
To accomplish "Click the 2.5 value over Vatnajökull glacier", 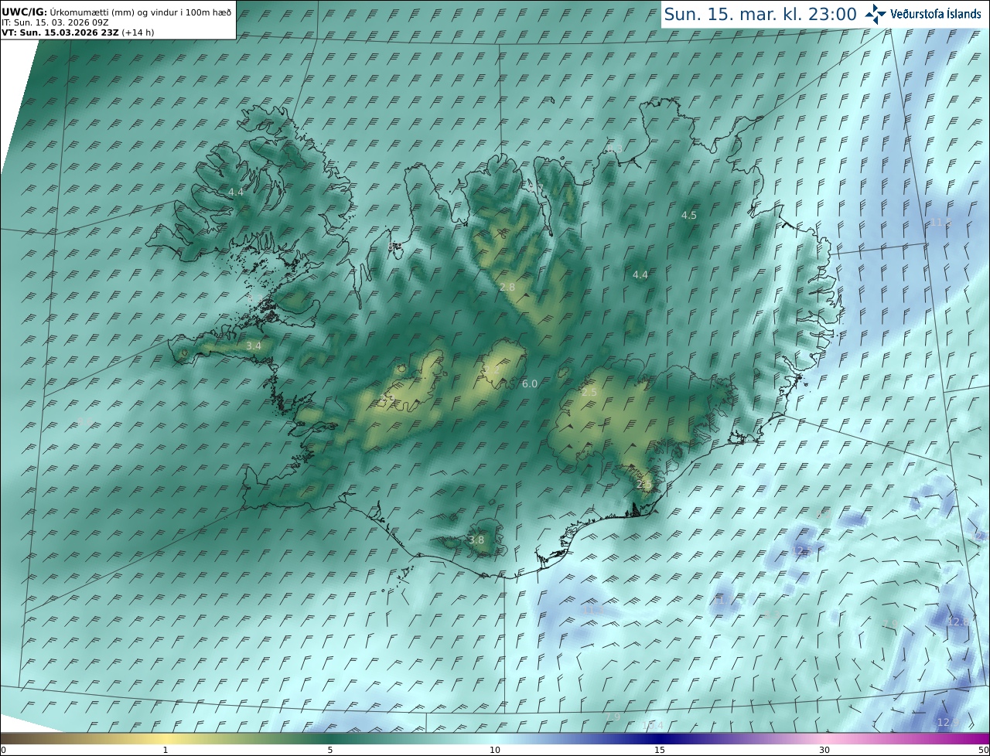I will click(589, 393).
